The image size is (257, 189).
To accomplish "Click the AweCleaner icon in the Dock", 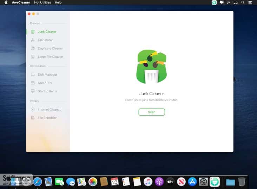I will [x=215, y=182].
